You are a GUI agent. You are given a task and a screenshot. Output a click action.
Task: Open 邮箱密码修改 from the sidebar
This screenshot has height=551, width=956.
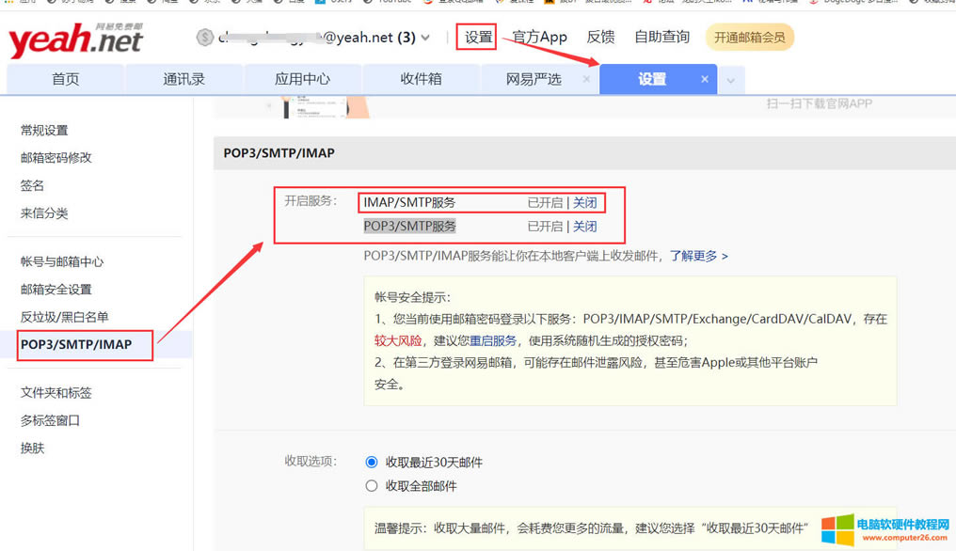click(56, 157)
